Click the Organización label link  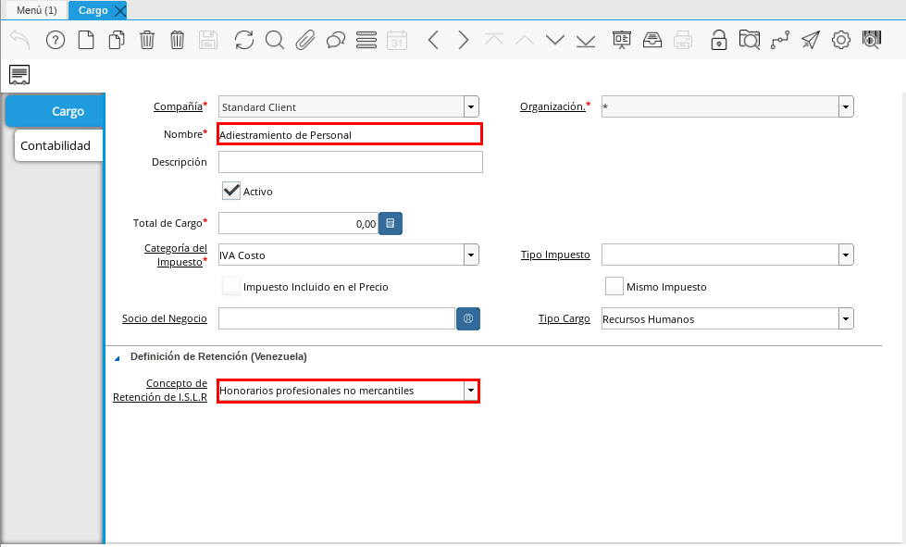point(553,106)
